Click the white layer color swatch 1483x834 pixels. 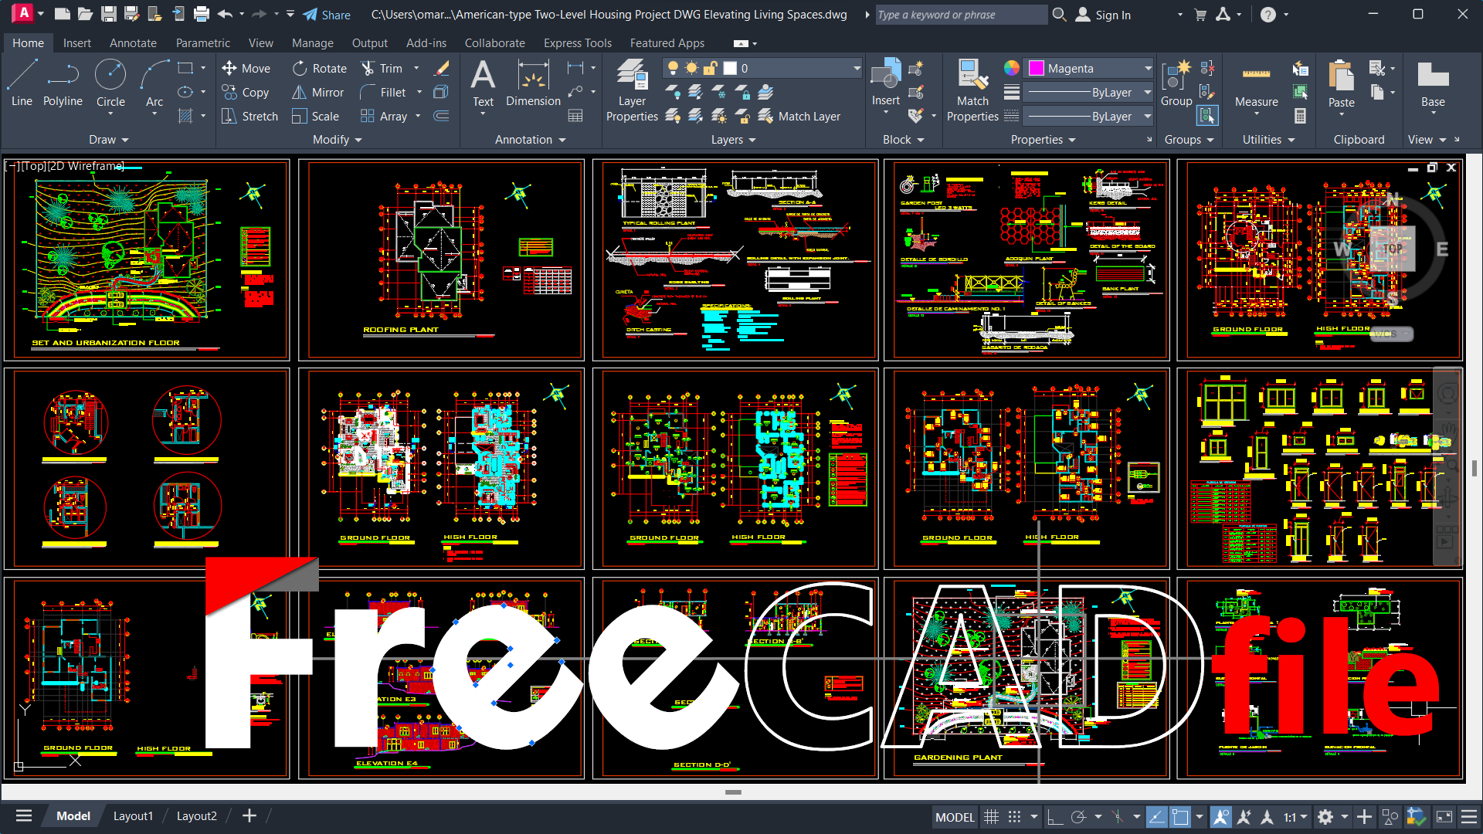[730, 68]
